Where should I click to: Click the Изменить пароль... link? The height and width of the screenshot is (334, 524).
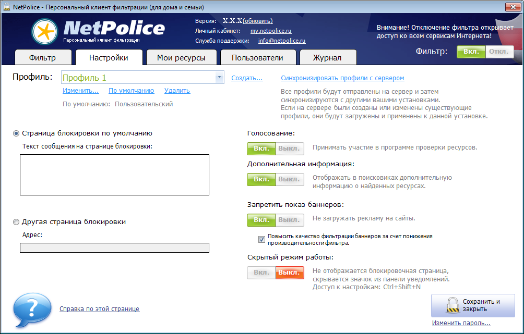pyautogui.click(x=461, y=323)
